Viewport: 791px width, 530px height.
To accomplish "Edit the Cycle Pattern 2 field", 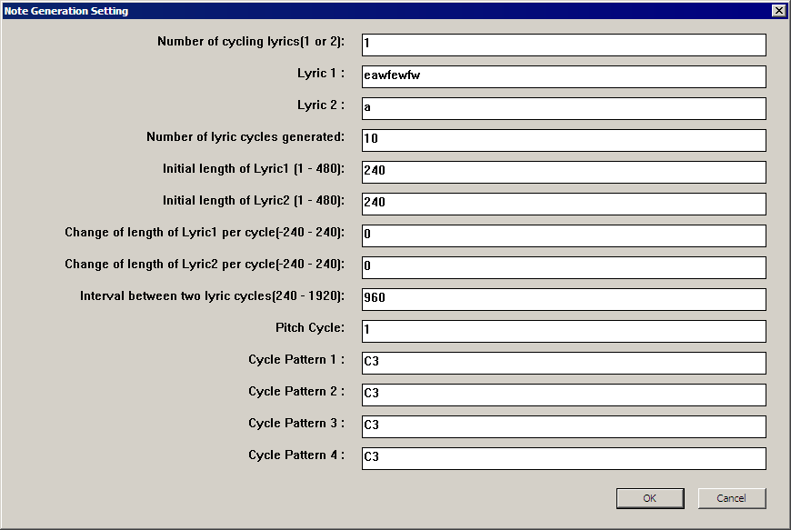I will [x=564, y=395].
